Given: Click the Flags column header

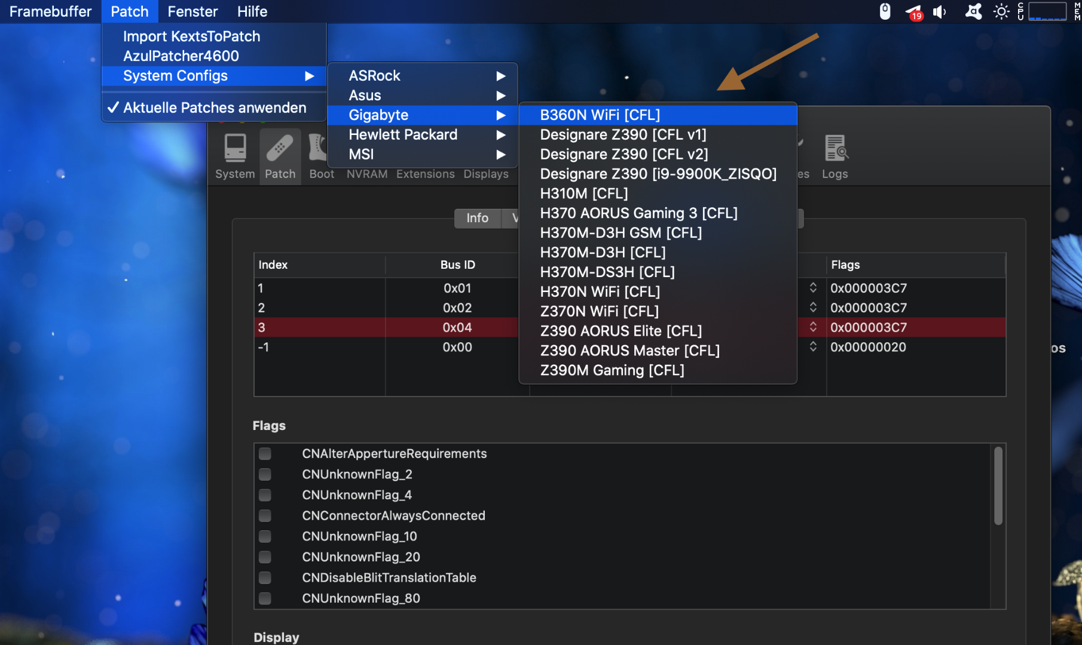Looking at the screenshot, I should coord(916,265).
